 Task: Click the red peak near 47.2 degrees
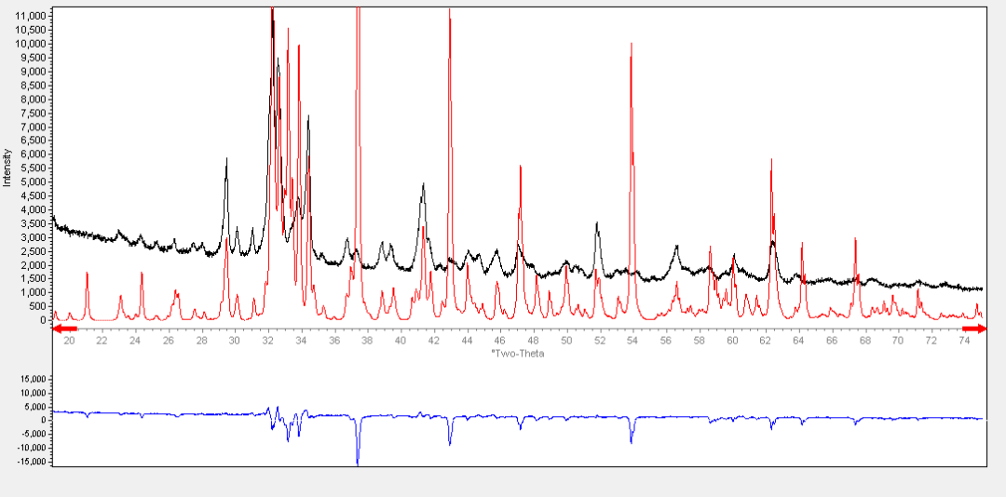520,169
